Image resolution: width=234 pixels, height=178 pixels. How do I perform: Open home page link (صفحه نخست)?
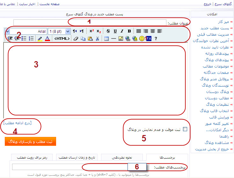[49, 4]
